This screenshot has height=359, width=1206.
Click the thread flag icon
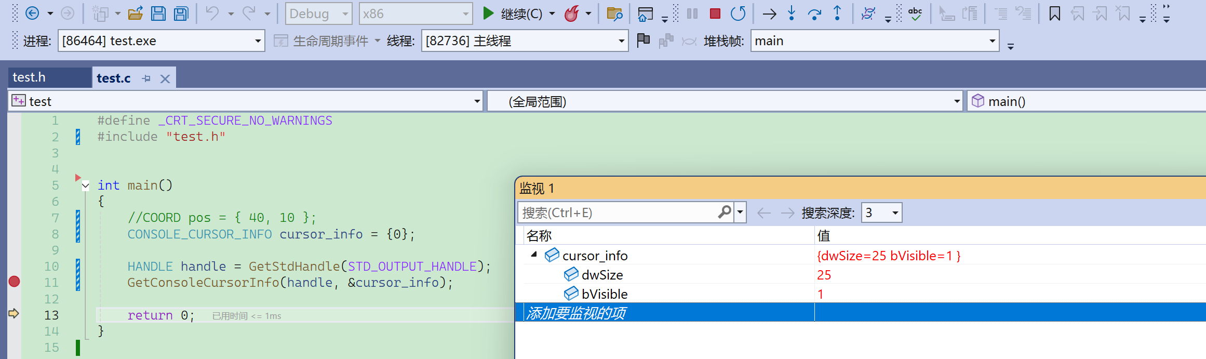pyautogui.click(x=643, y=40)
